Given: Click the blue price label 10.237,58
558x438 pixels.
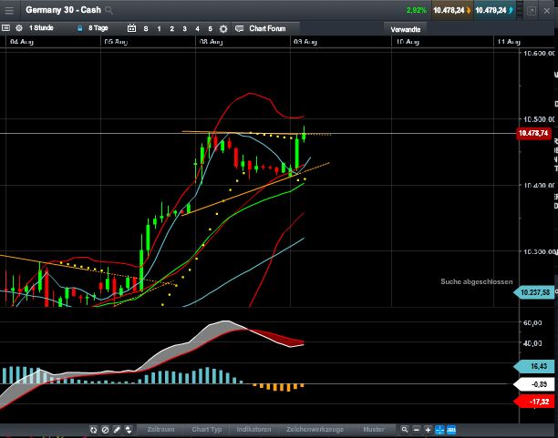Looking at the screenshot, I should pyautogui.click(x=534, y=292).
